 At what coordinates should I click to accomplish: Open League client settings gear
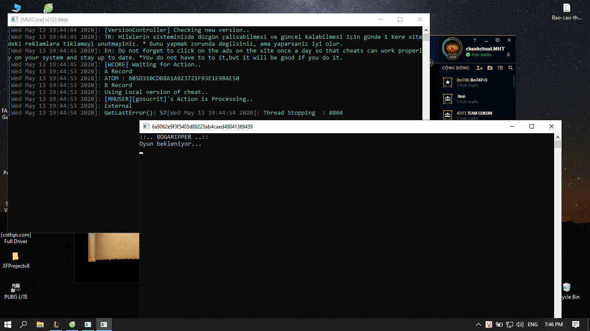498,40
